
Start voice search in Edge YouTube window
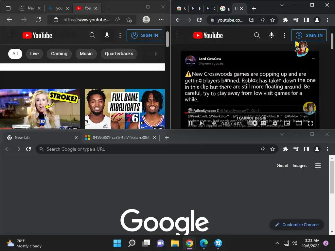pyautogui.click(x=107, y=35)
